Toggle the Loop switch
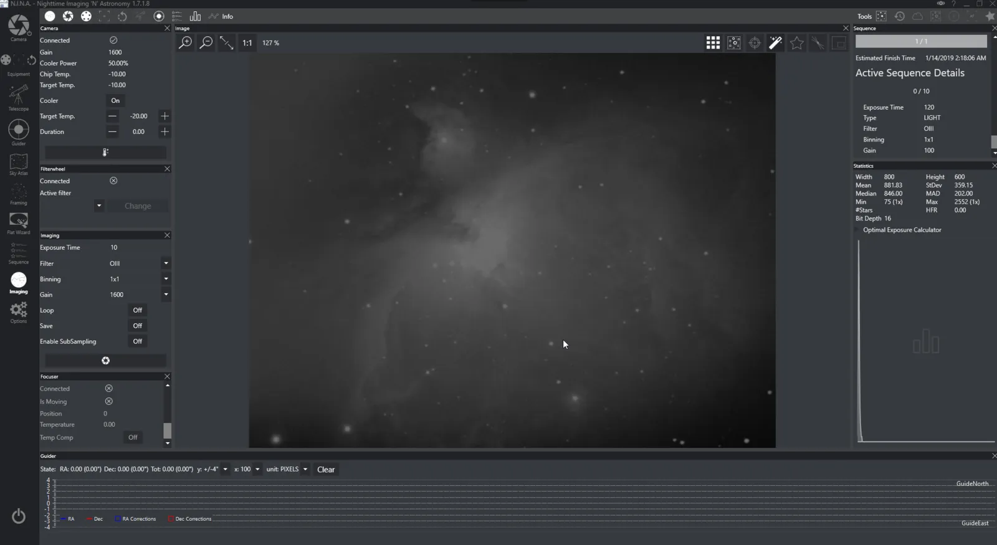997x545 pixels. 137,310
